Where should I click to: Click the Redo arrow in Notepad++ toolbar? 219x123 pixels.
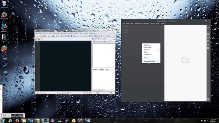point(68,36)
